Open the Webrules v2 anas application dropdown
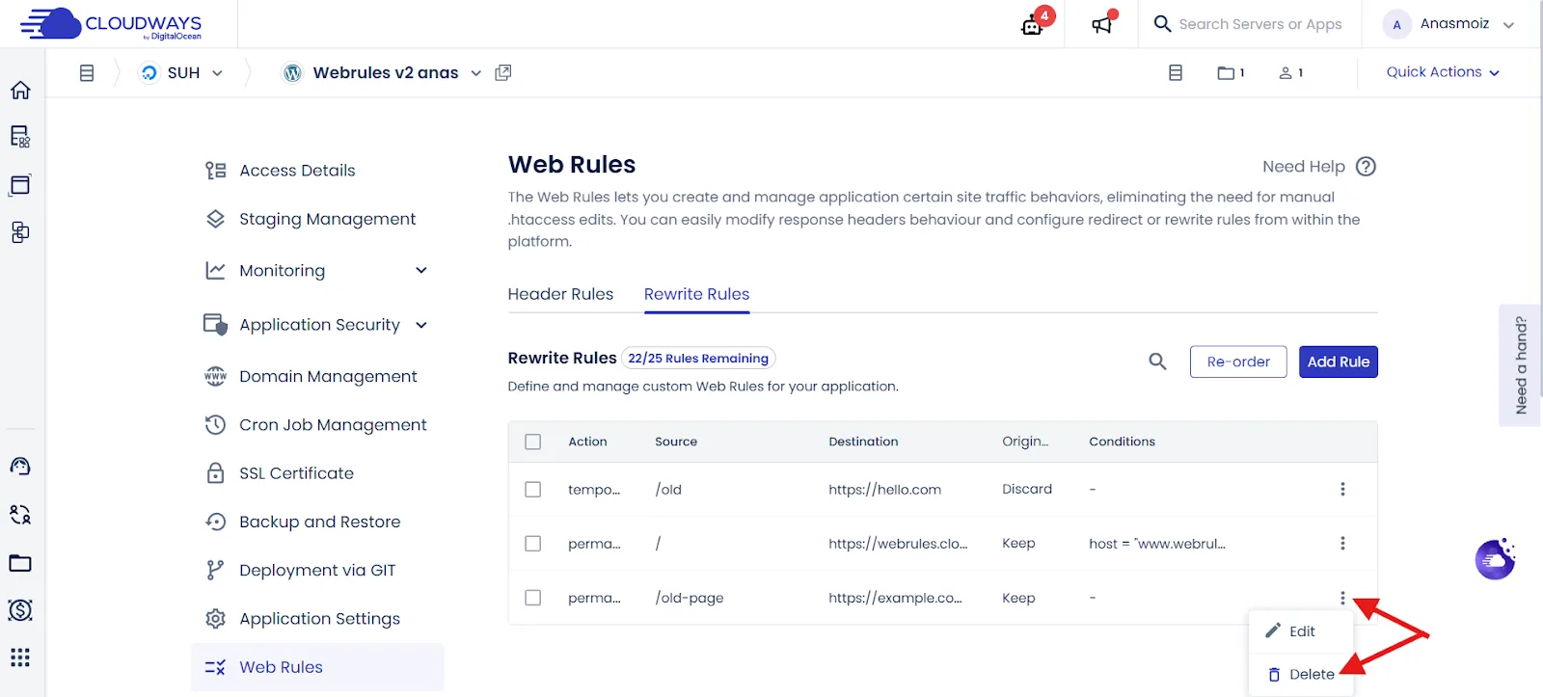 tap(382, 72)
